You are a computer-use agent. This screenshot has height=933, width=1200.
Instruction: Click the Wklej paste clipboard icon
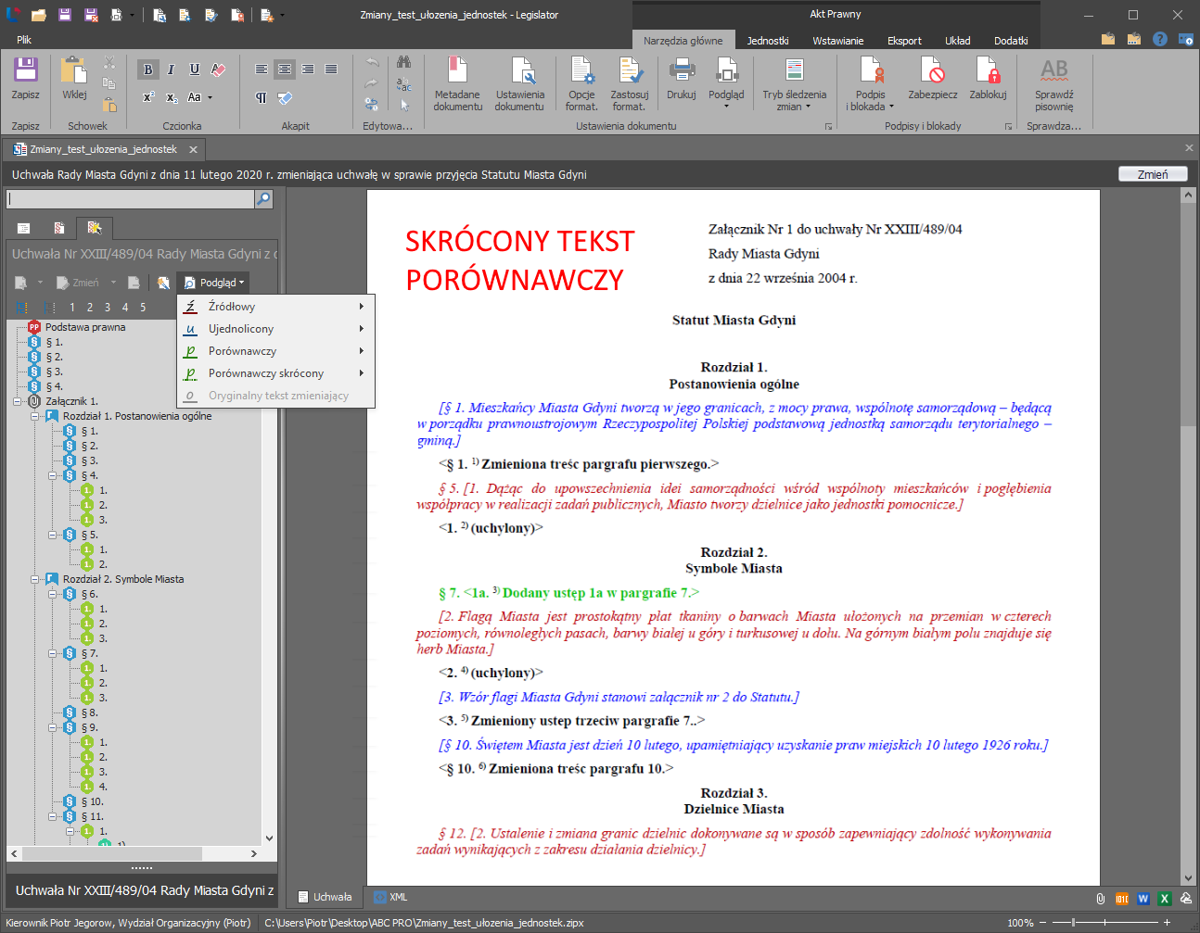point(74,69)
